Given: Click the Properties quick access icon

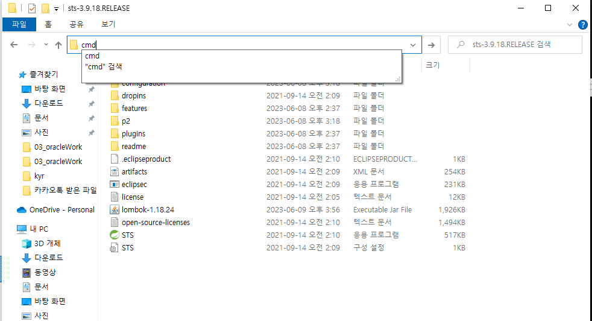Looking at the screenshot, I should 32,8.
